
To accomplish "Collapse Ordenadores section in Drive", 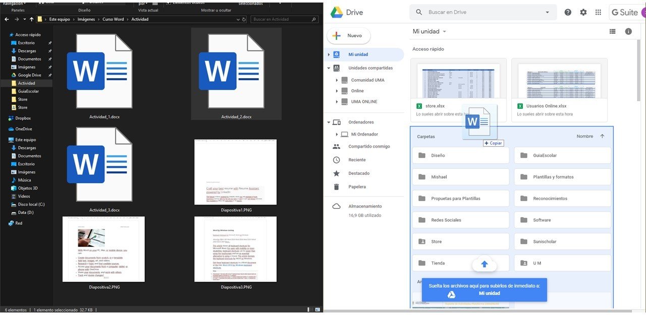I will [329, 122].
